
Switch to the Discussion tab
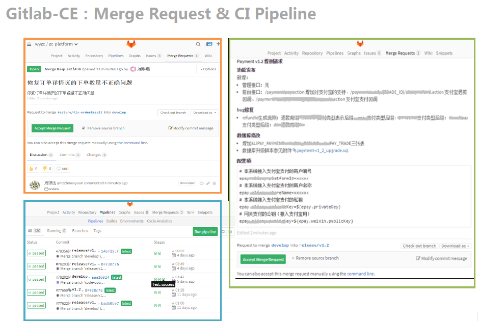coord(41,155)
